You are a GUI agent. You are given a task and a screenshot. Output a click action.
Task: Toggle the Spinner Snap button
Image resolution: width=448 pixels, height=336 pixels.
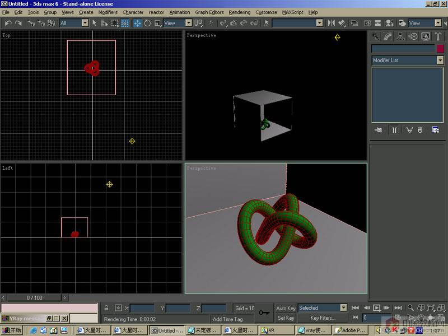254,23
